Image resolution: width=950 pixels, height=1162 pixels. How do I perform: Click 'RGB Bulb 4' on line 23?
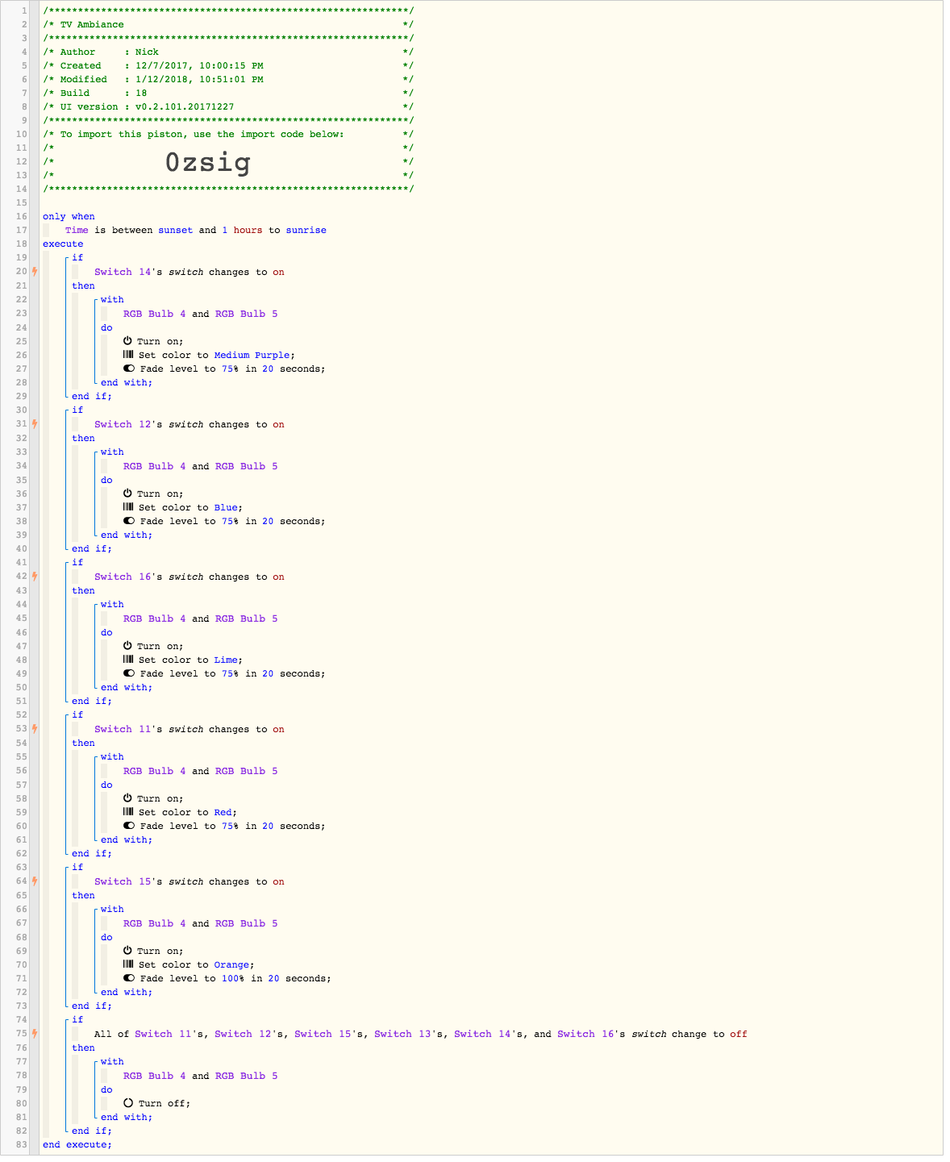click(x=154, y=314)
